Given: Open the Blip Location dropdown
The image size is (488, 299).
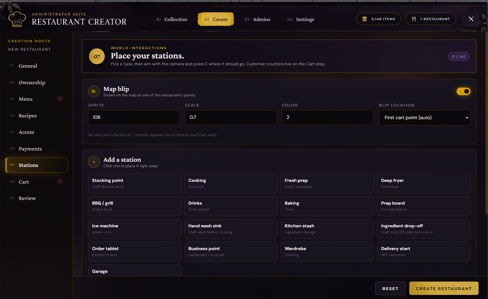Looking at the screenshot, I should [425, 117].
